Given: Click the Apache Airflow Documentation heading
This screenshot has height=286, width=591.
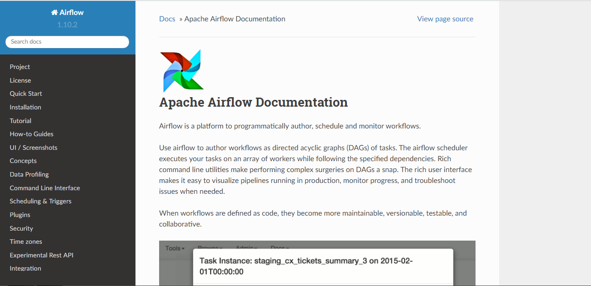Looking at the screenshot, I should [253, 102].
